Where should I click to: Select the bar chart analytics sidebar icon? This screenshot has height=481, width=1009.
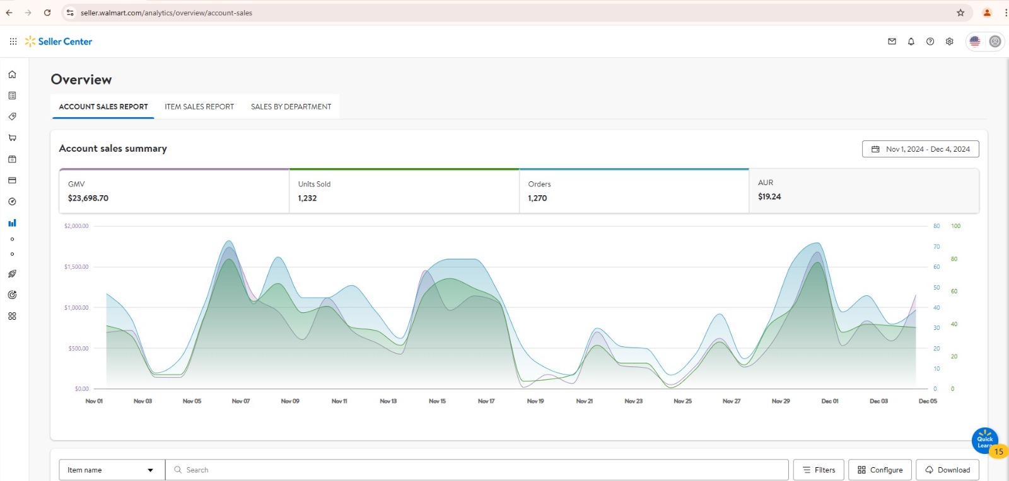(12, 223)
